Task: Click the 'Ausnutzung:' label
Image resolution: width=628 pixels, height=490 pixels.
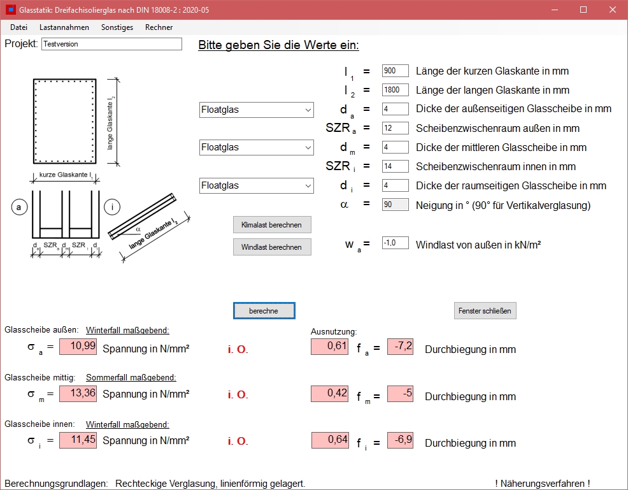Action: pyautogui.click(x=334, y=332)
